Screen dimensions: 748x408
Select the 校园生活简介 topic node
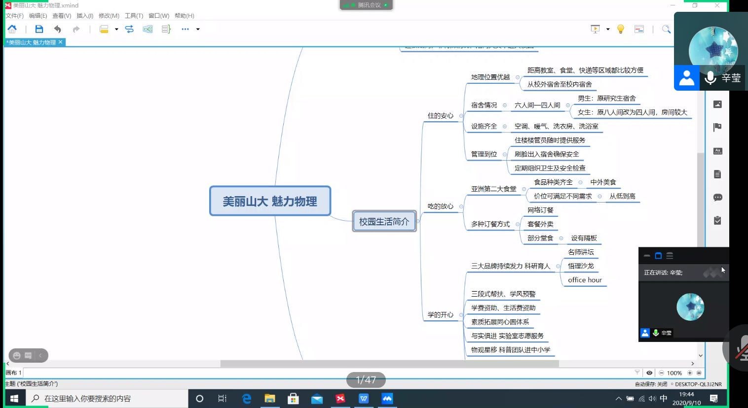[384, 221]
